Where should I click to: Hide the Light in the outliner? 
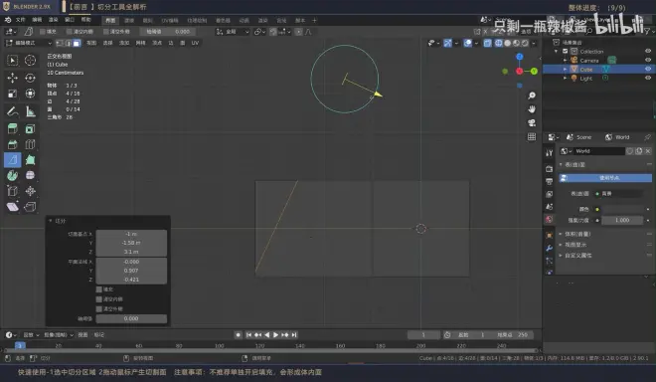tap(648, 78)
